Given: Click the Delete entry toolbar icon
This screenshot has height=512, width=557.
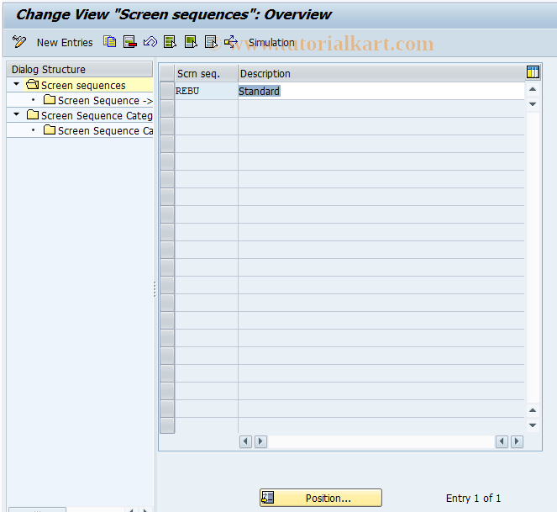Looking at the screenshot, I should [x=130, y=42].
